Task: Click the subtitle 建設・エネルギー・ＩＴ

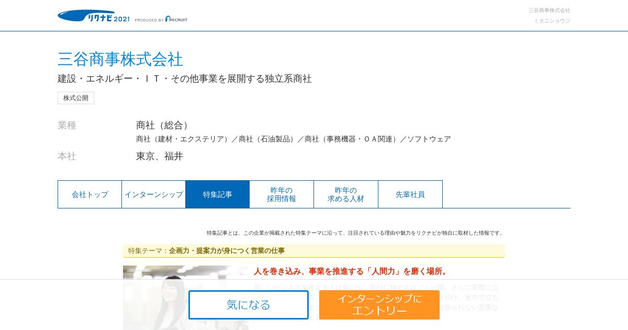Action: (185, 79)
